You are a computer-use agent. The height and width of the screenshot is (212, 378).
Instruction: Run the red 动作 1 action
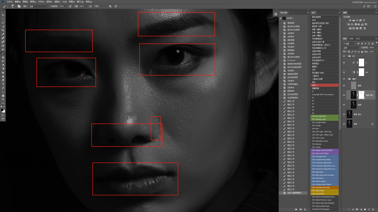[x=324, y=85]
